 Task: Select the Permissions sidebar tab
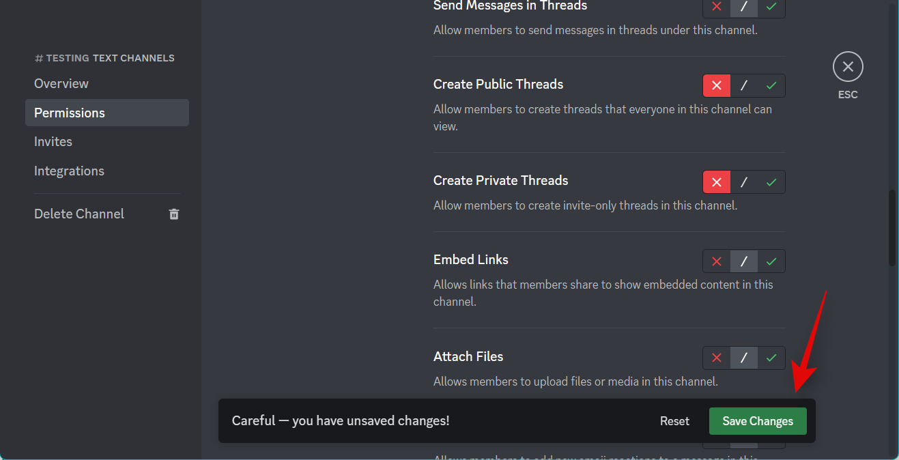tap(70, 113)
